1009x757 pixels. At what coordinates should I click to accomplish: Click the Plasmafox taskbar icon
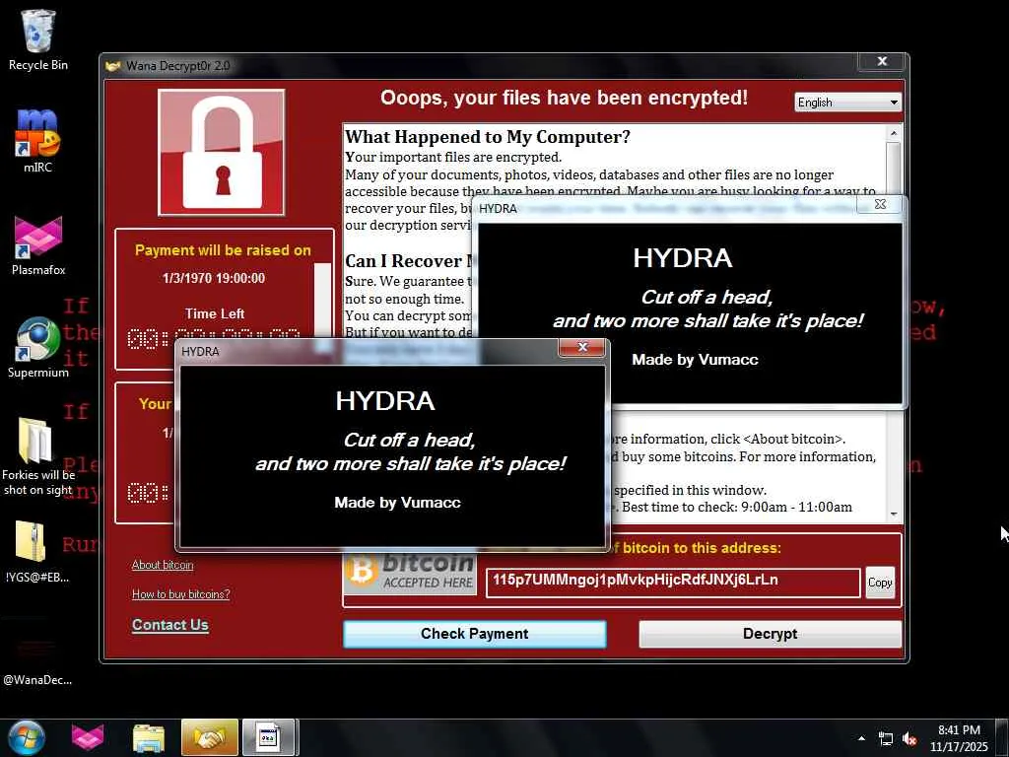pyautogui.click(x=88, y=737)
